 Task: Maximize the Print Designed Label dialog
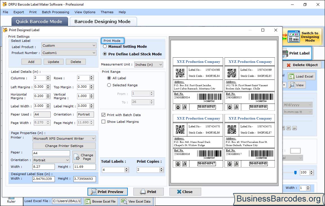point(263,30)
